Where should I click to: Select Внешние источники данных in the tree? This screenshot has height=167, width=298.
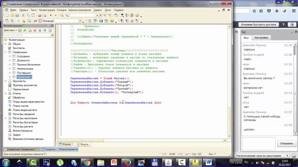pyautogui.click(x=28, y=139)
